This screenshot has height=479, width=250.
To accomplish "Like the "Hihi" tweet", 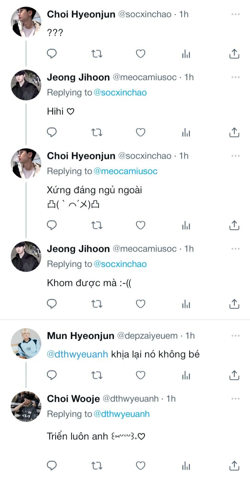I will [140, 132].
